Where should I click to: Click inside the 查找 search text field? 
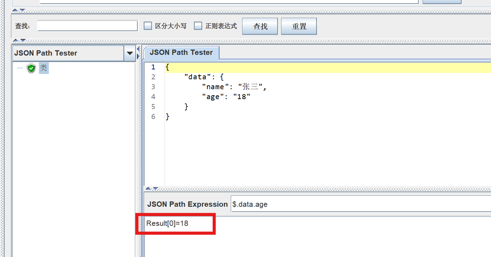point(87,25)
